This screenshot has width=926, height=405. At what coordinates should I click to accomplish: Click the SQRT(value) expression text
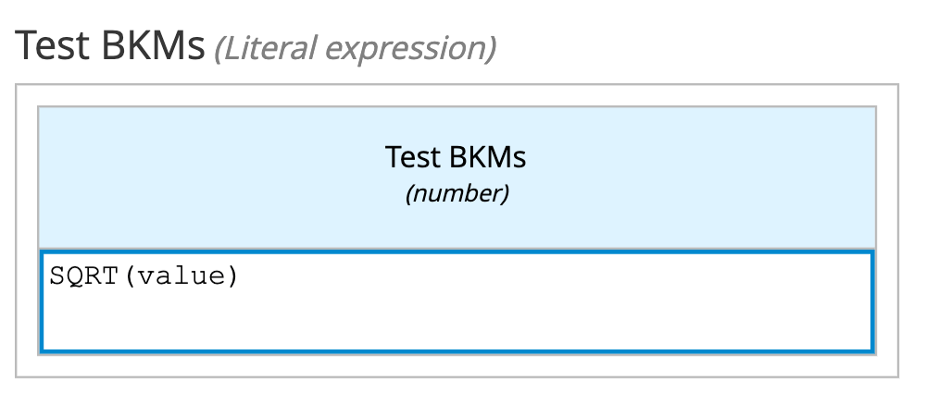point(144,276)
